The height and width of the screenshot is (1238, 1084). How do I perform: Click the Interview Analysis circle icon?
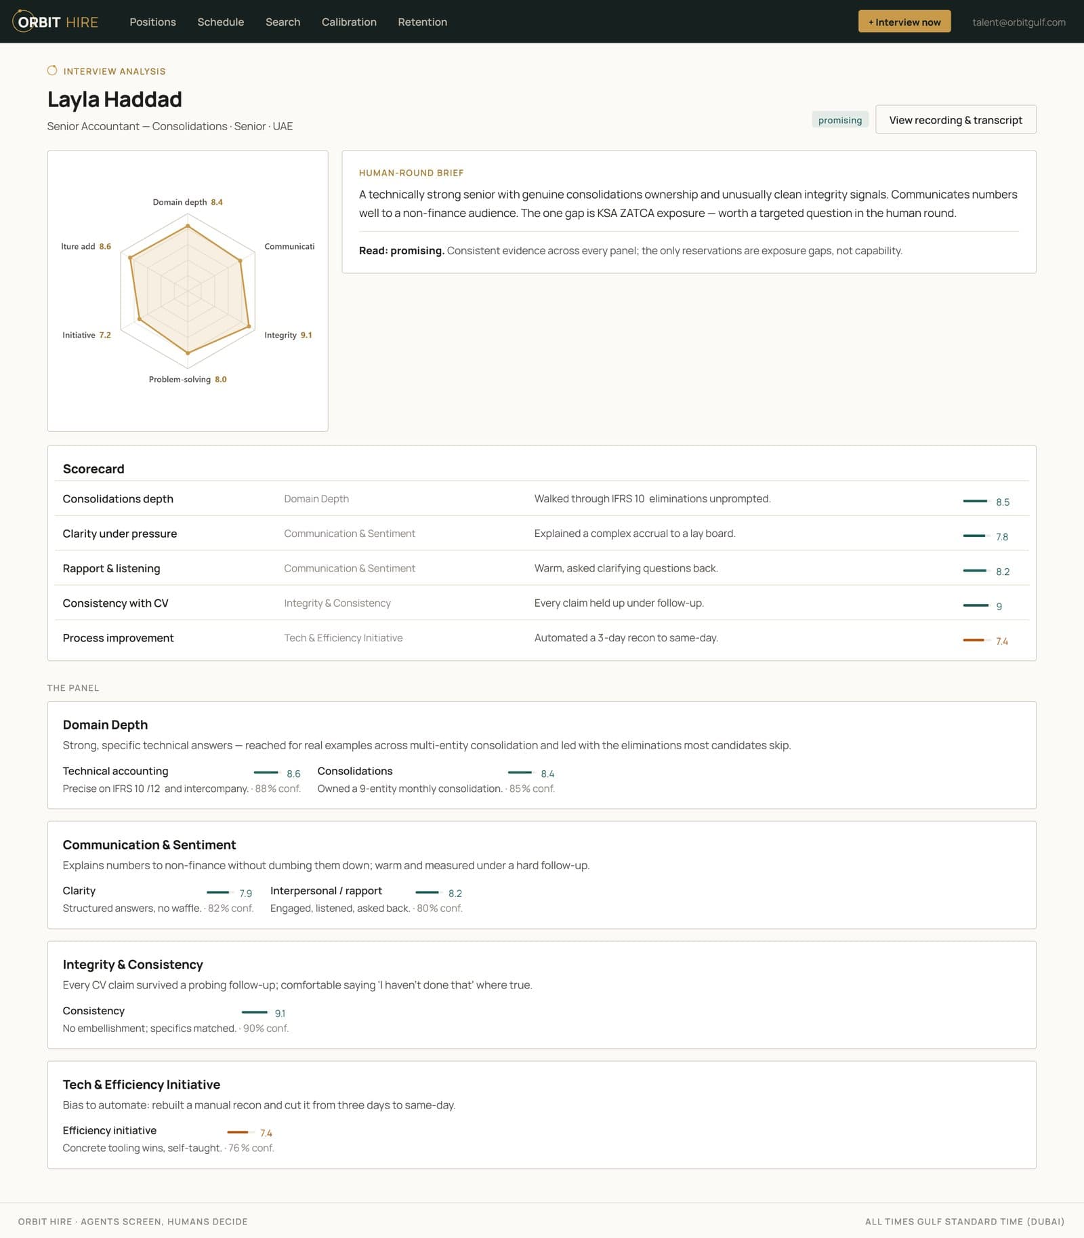coord(52,71)
